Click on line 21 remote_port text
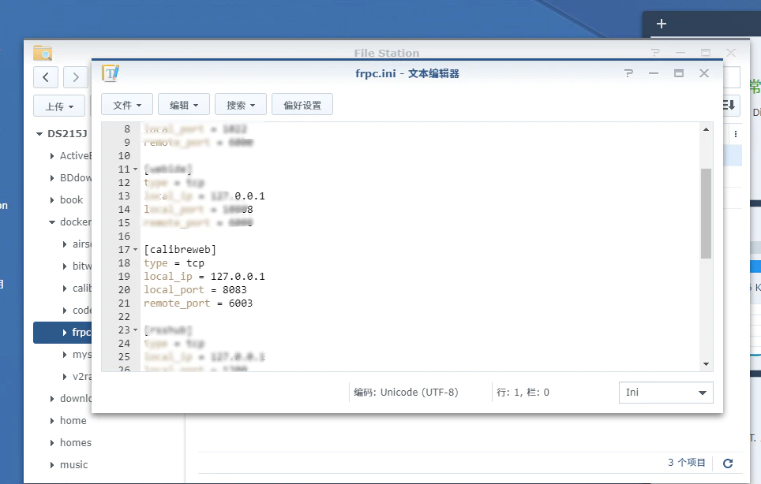761x484 pixels. [x=177, y=303]
